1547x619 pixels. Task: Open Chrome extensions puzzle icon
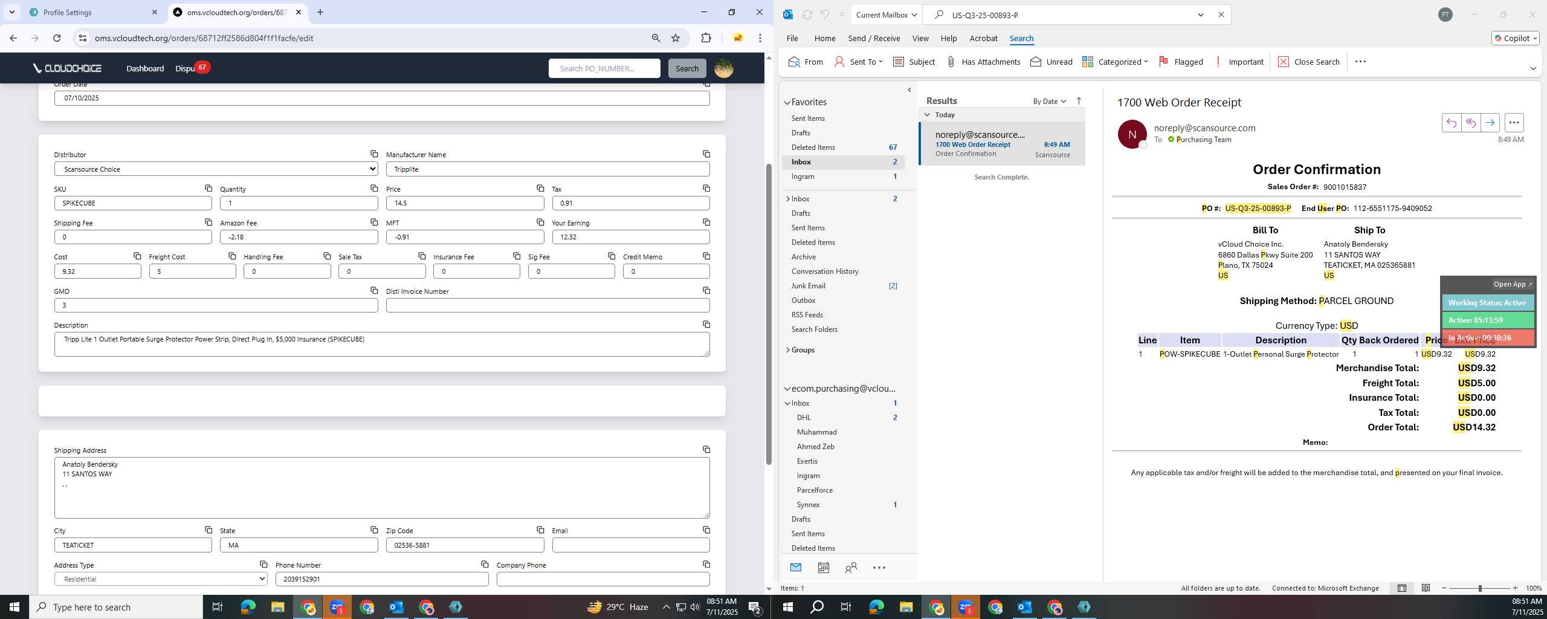click(x=706, y=38)
